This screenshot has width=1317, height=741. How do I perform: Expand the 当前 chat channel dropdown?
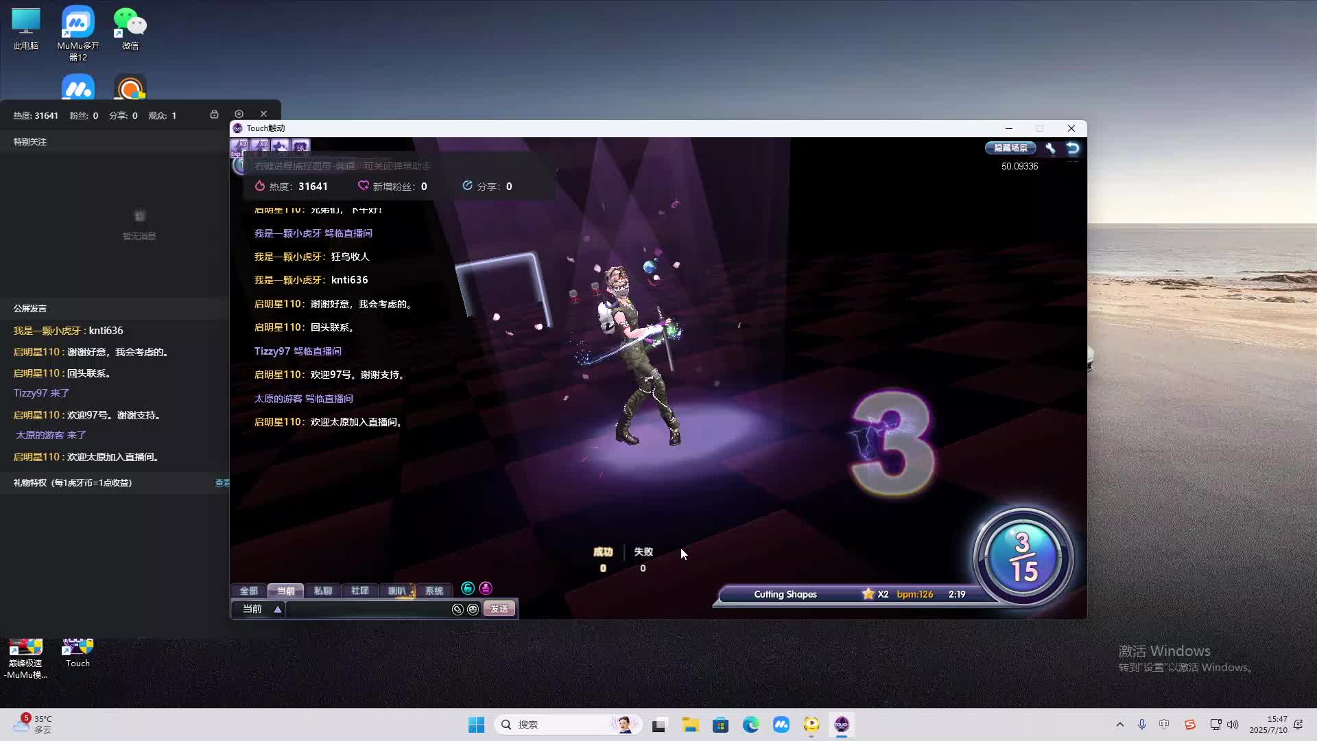tap(278, 609)
